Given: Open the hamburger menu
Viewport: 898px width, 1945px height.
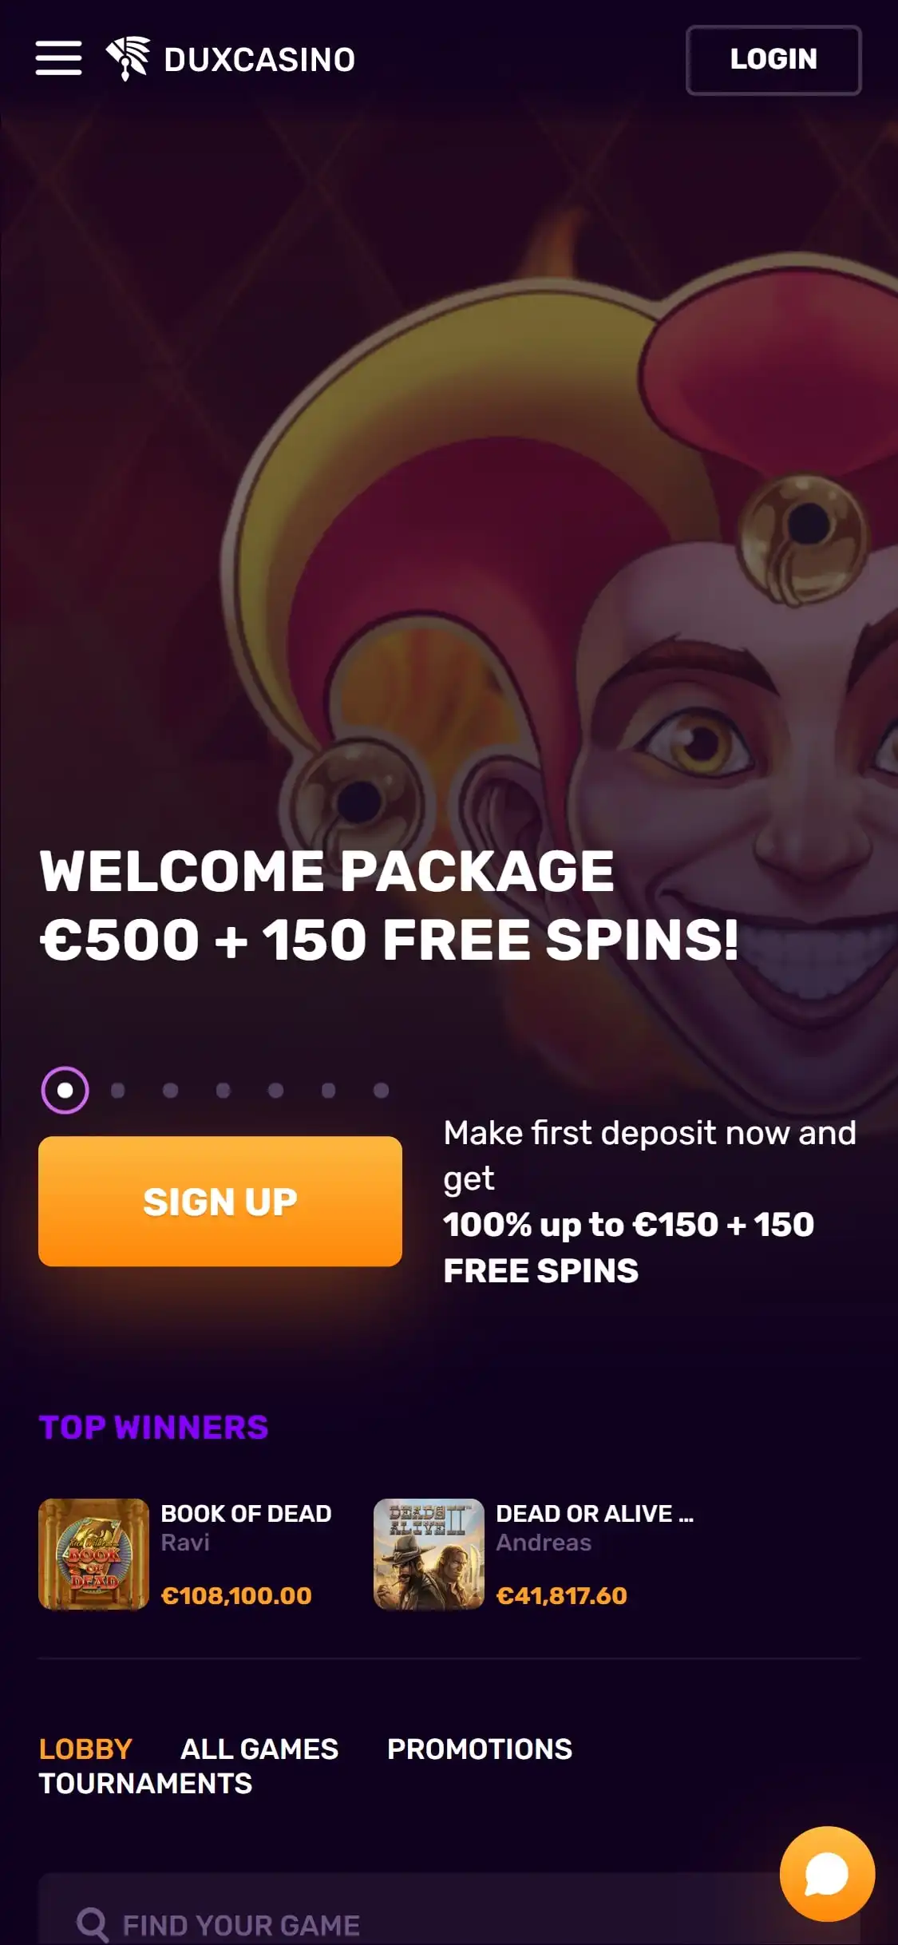Looking at the screenshot, I should click(x=58, y=58).
